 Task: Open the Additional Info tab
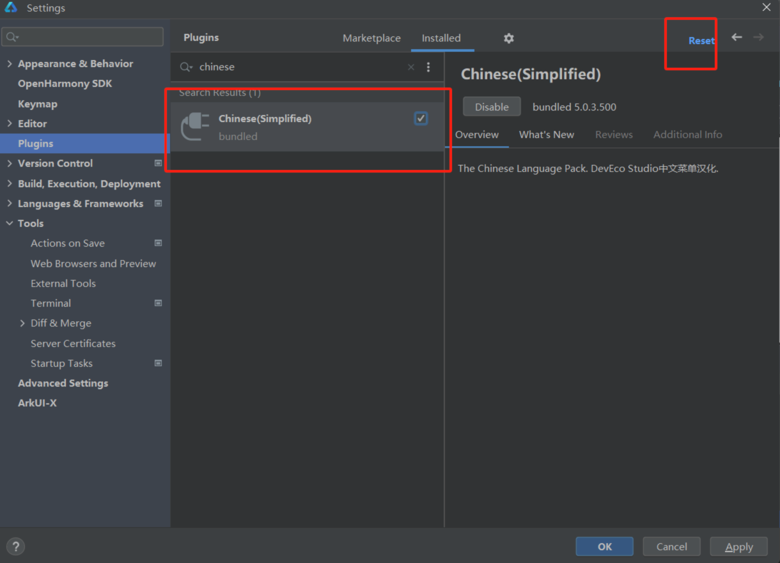(688, 135)
